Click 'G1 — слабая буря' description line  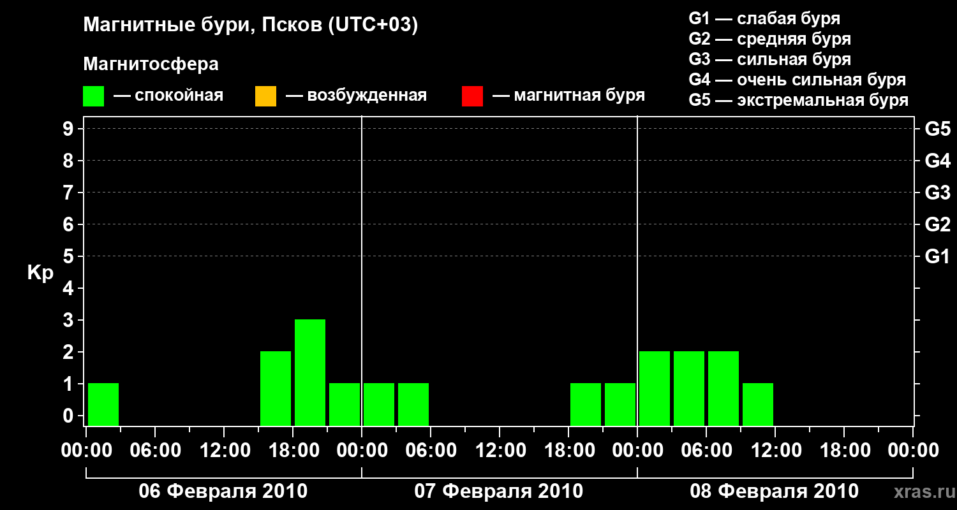coord(764,18)
